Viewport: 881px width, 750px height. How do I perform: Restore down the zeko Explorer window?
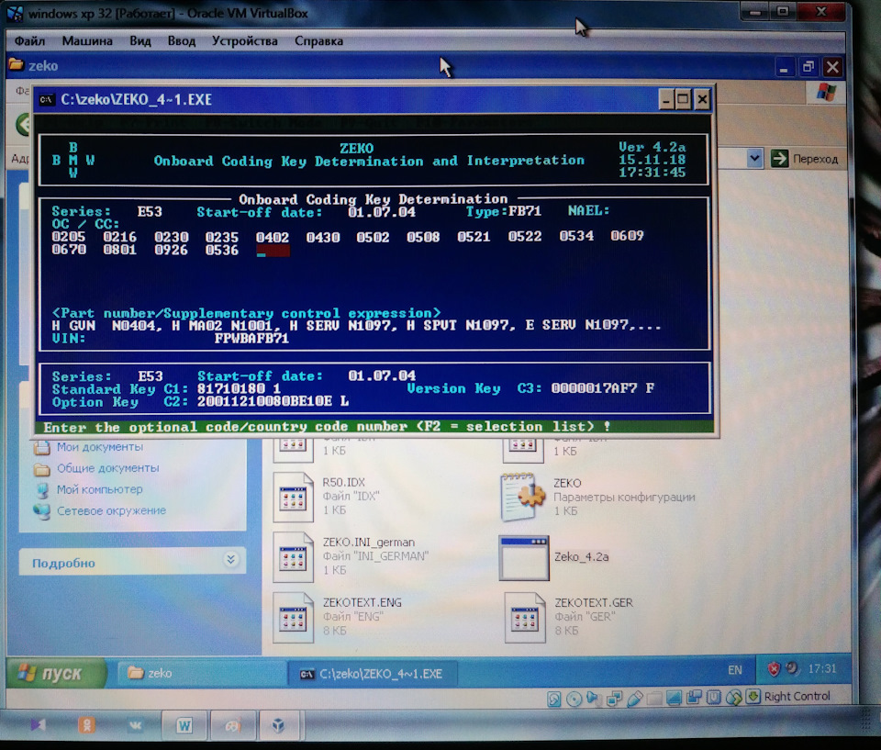point(808,67)
